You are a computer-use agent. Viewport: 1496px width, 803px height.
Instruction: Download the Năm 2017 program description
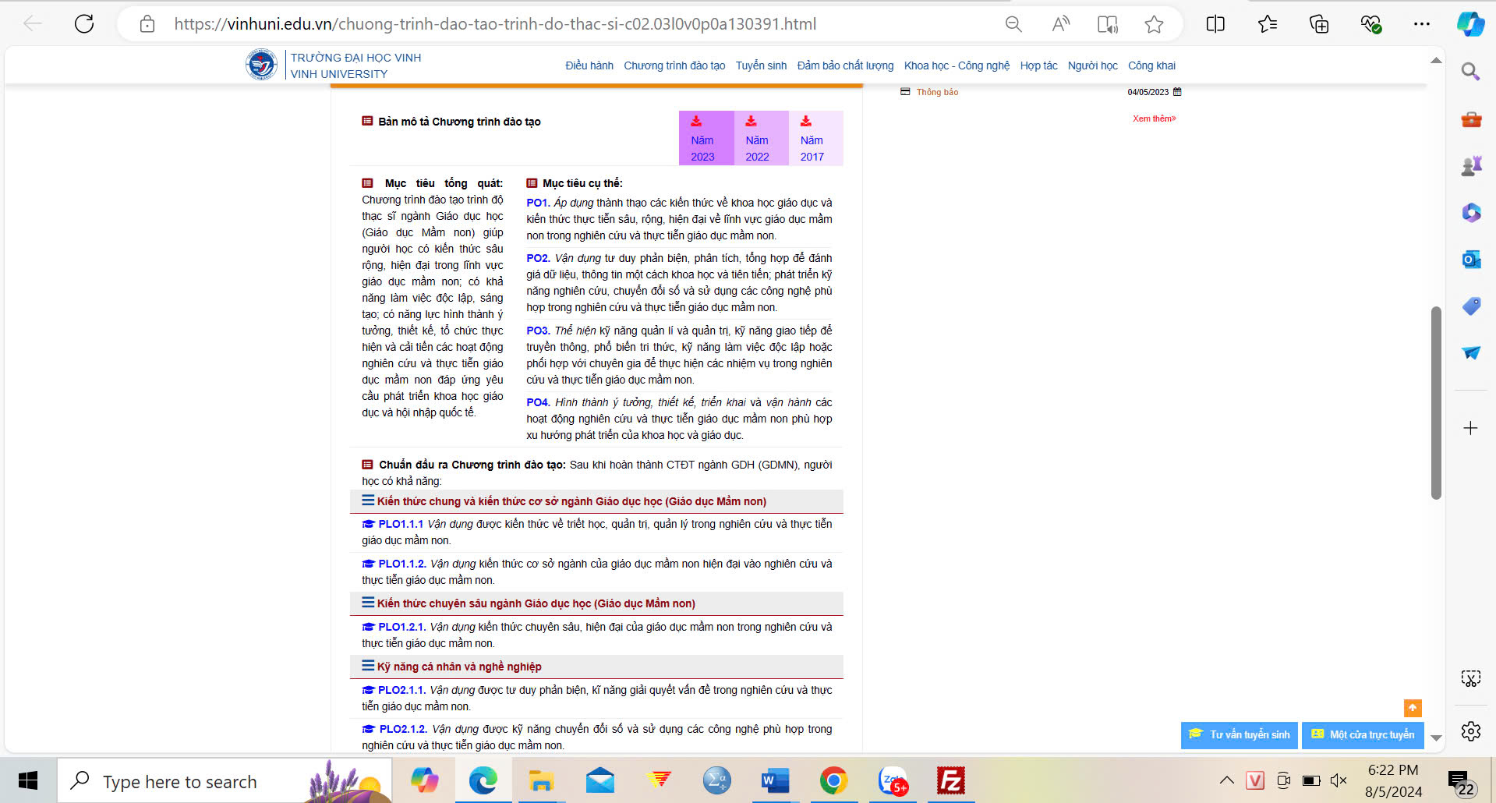pyautogui.click(x=815, y=138)
